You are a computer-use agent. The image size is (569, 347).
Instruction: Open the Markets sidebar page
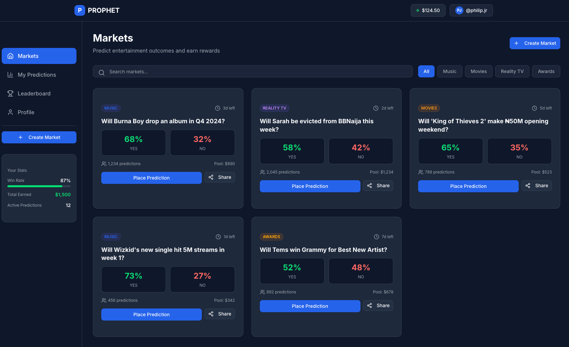(39, 56)
